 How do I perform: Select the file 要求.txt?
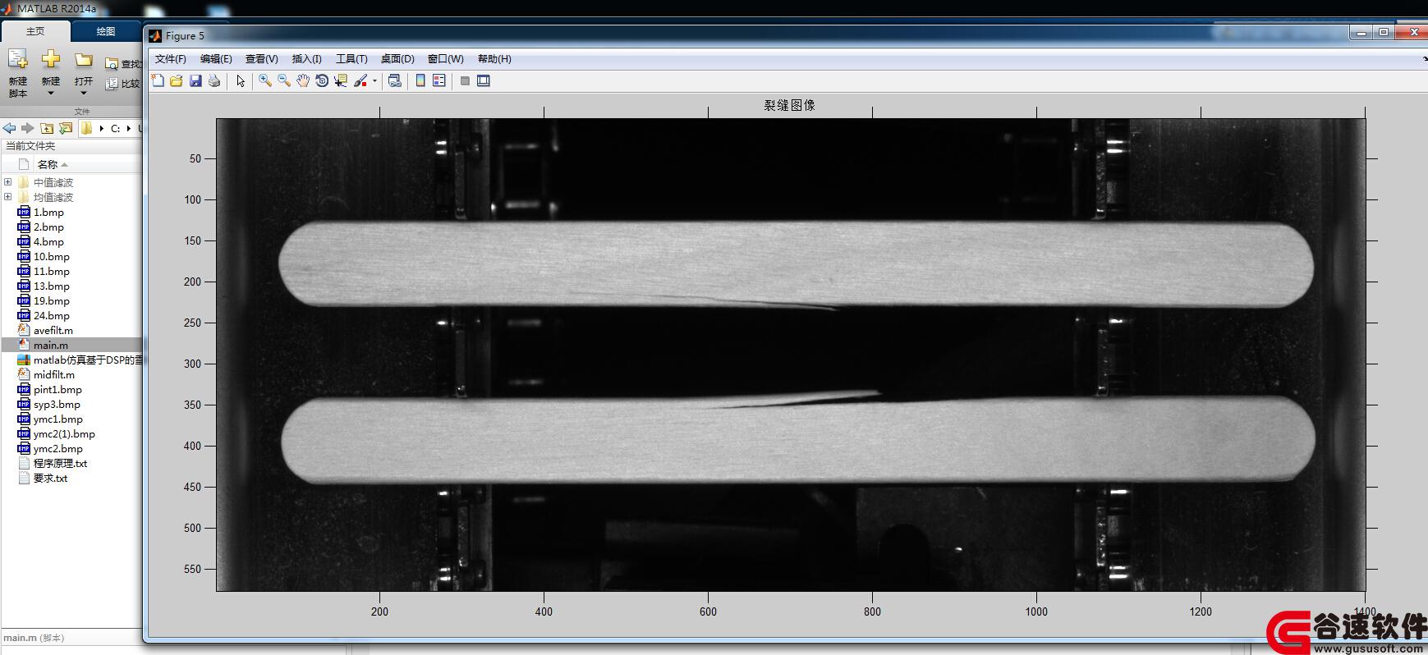50,479
